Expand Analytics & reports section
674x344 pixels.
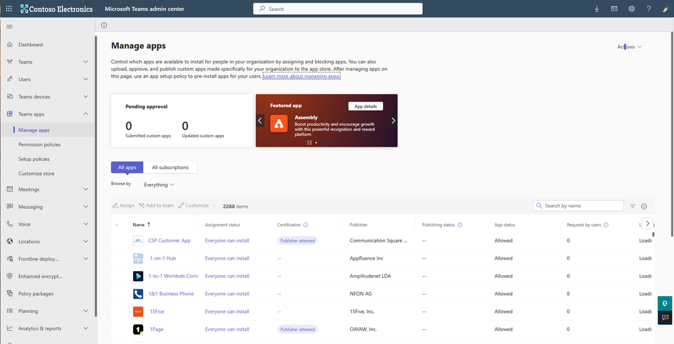coord(86,328)
